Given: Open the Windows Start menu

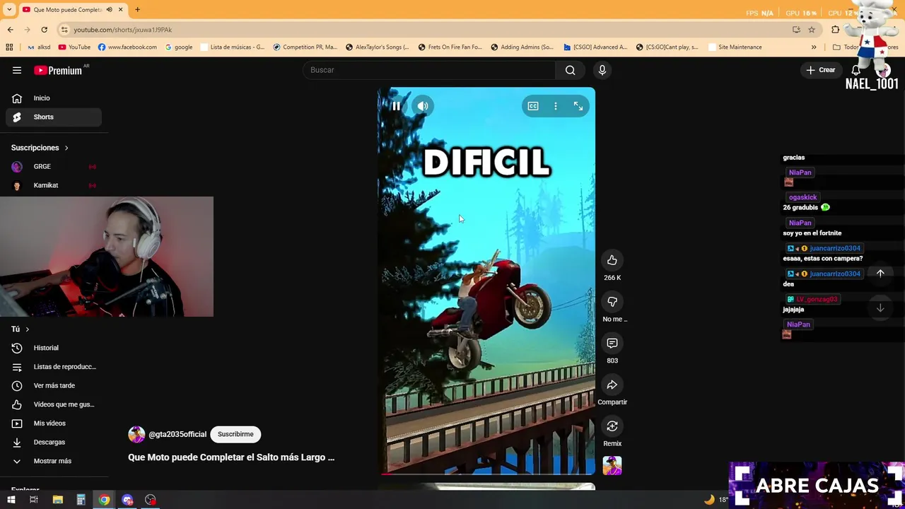Looking at the screenshot, I should (11, 500).
